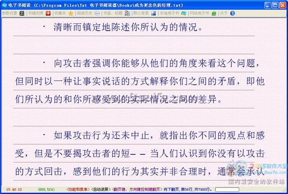Select 收藏夹 in the toolbar
The height and width of the screenshot is (194, 288).
coord(60,14)
